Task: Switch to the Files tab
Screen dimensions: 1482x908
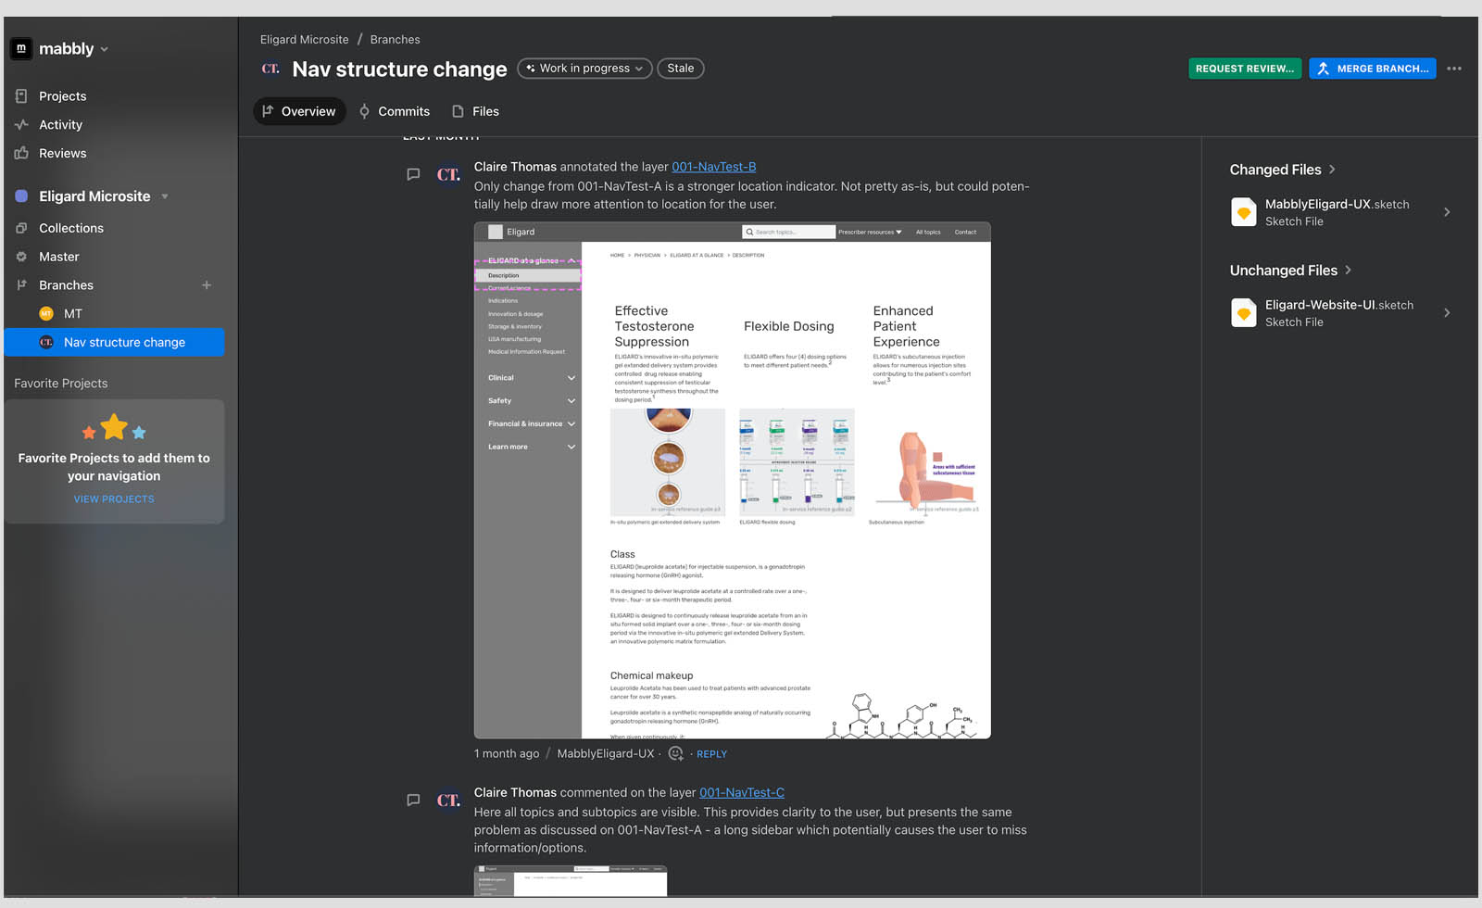Action: [475, 111]
